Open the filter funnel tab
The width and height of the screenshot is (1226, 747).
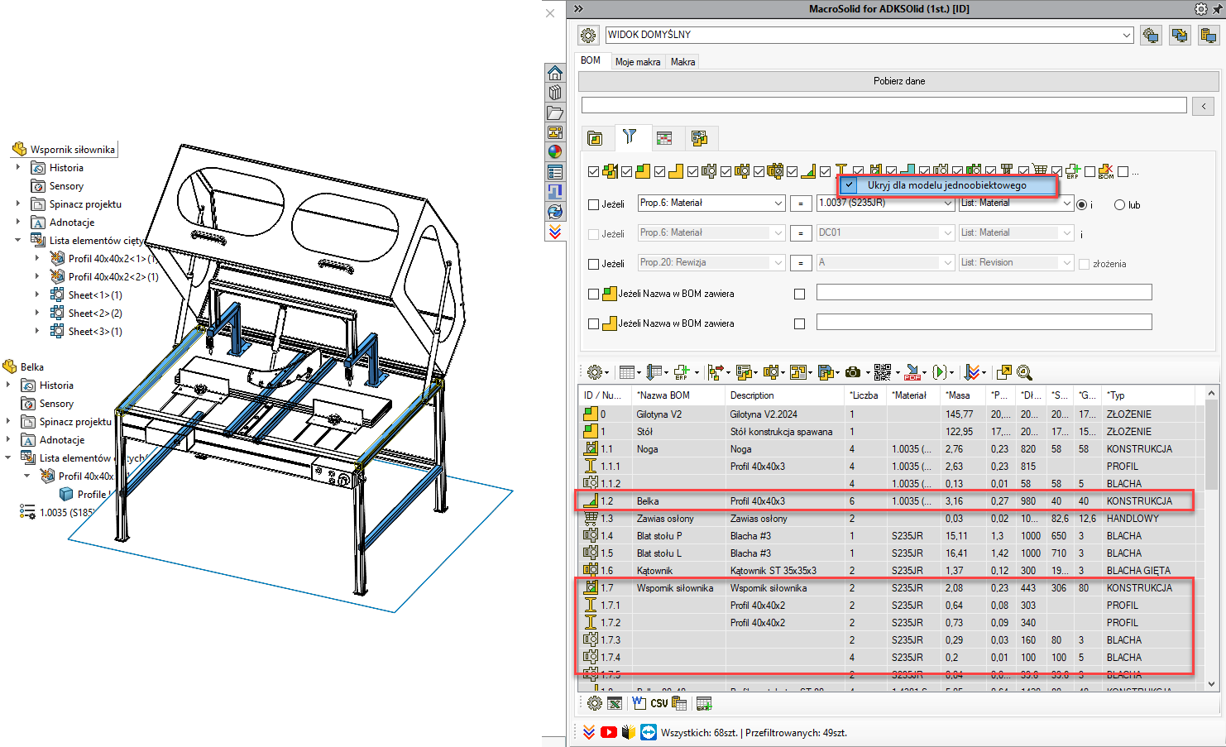(x=630, y=137)
